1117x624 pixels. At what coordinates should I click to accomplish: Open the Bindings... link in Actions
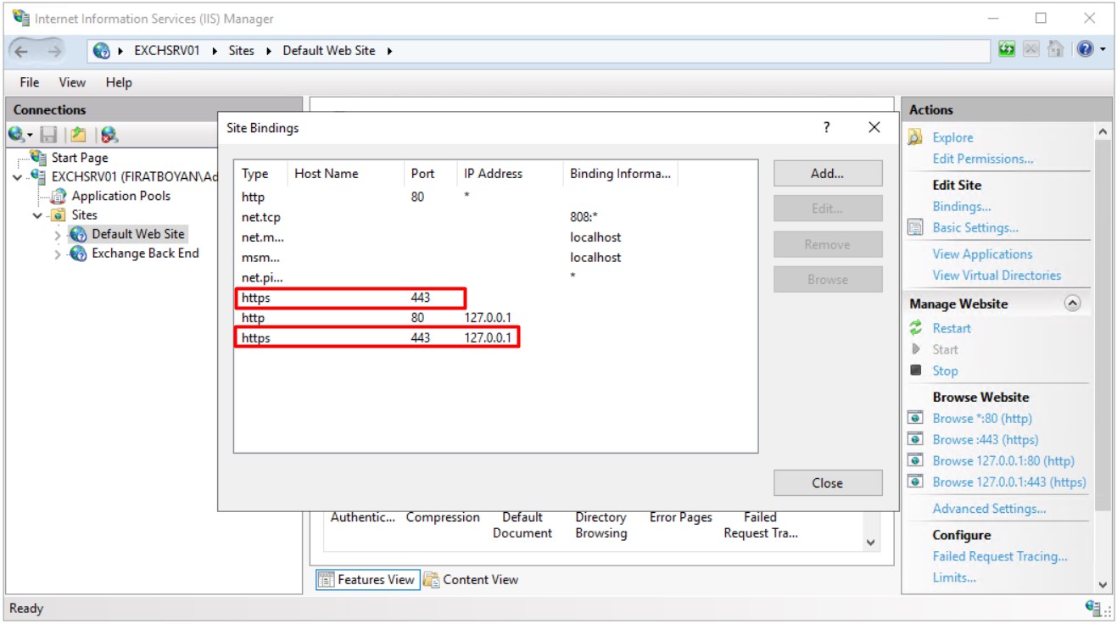962,206
